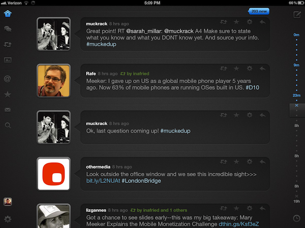Open conversations chat bubbles icon in sidebar
This screenshot has width=305, height=228.
[8, 29]
